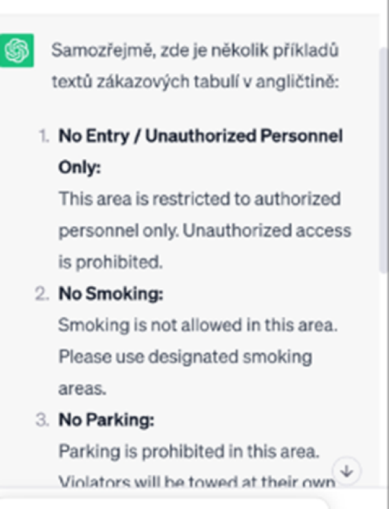The image size is (389, 509).
Task: Click the green ChatGPT avatar icon
Action: tap(17, 51)
